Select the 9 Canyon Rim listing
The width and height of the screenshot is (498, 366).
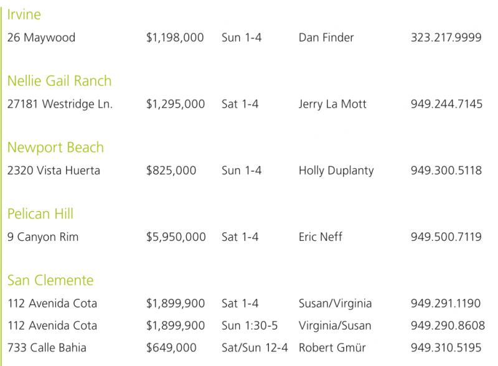43,237
